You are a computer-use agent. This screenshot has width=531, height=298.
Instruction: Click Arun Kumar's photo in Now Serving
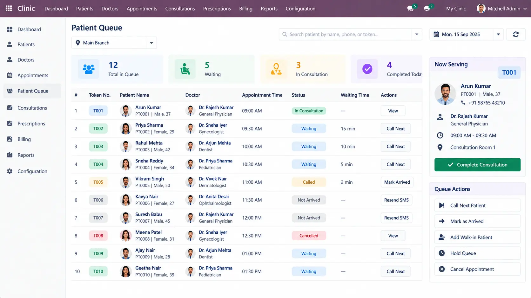click(x=445, y=94)
